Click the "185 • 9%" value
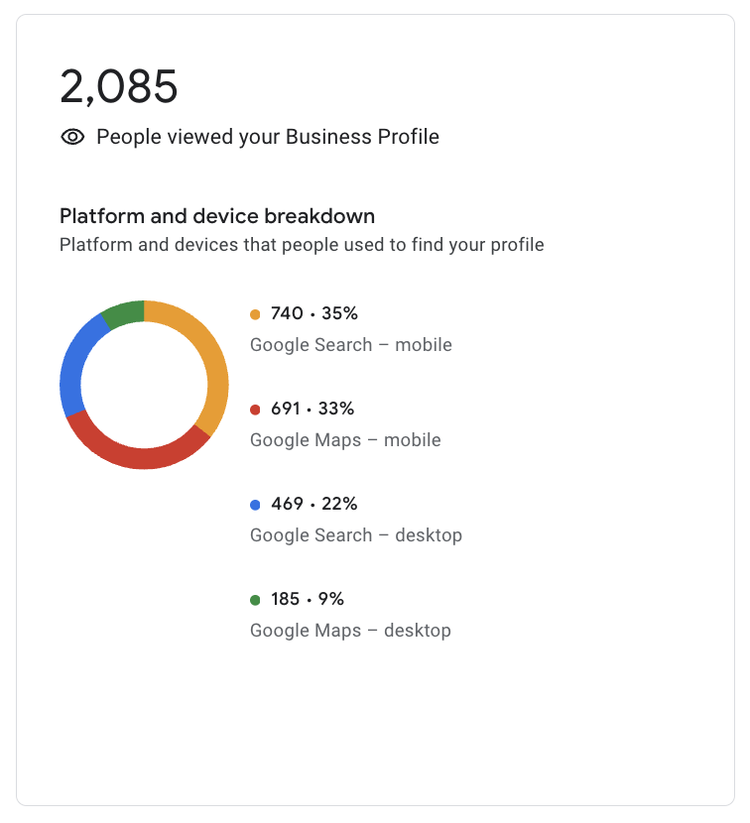Screen dimensions: 750x823 pyautogui.click(x=308, y=600)
